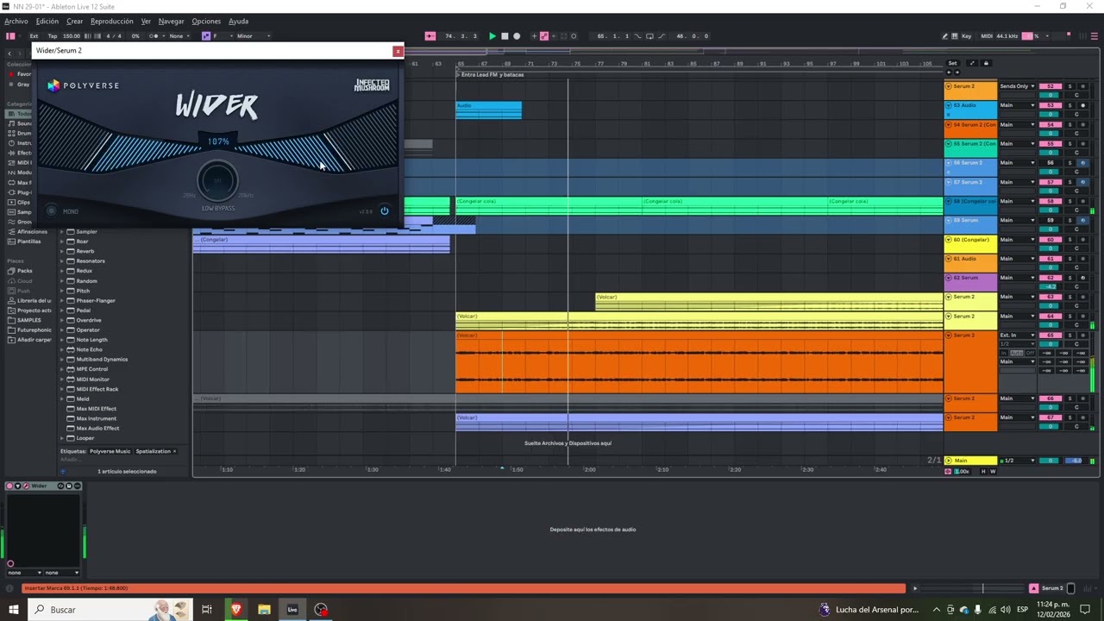Open the quantization None dropdown
This screenshot has width=1104, height=621.
point(179,36)
